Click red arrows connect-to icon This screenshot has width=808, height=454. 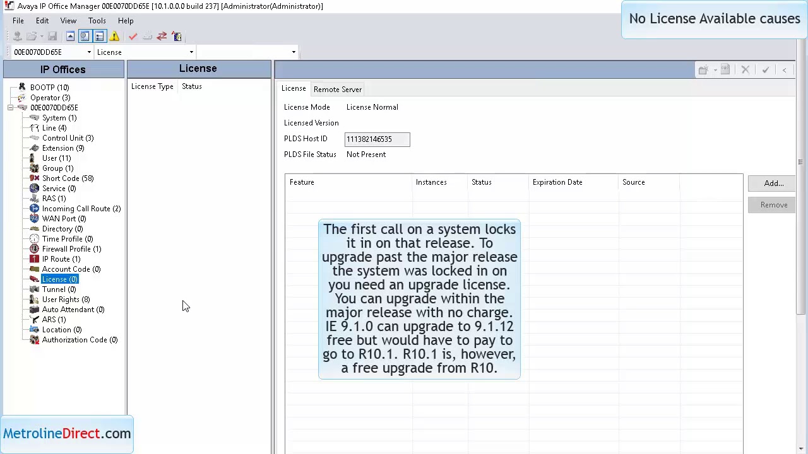pyautogui.click(x=162, y=37)
